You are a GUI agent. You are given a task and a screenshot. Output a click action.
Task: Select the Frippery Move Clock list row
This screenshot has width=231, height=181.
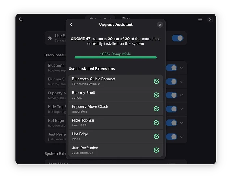pyautogui.click(x=115, y=109)
